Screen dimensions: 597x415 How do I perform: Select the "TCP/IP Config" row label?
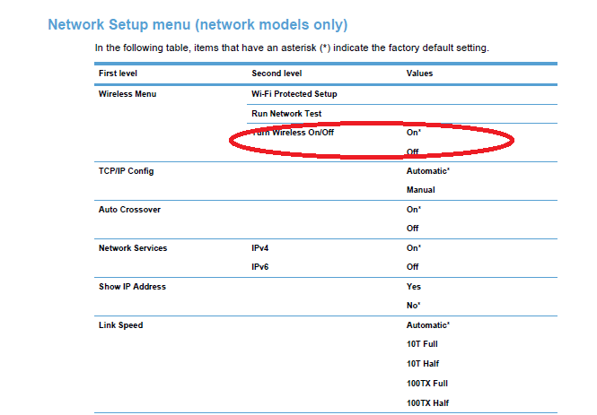(x=119, y=170)
